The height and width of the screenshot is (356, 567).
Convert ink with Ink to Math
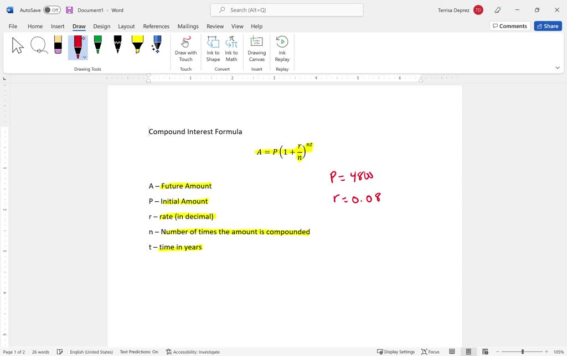(231, 48)
